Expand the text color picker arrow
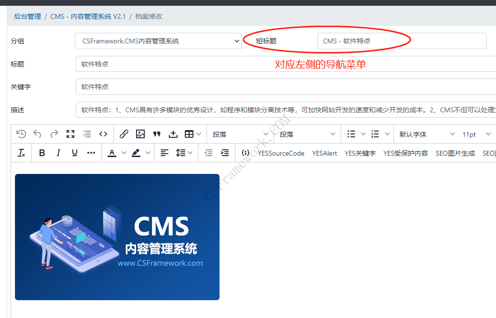 [124, 153]
